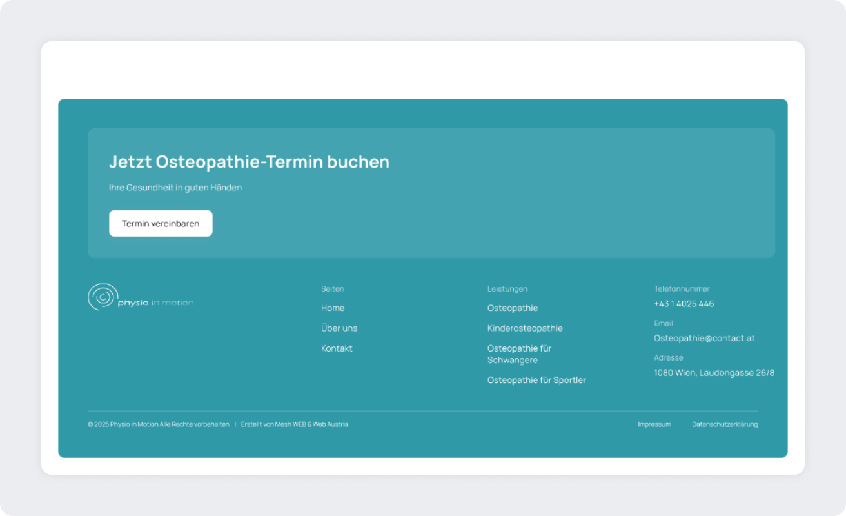This screenshot has width=846, height=516.
Task: Select Osteopathie under Leistungen
Action: point(512,308)
